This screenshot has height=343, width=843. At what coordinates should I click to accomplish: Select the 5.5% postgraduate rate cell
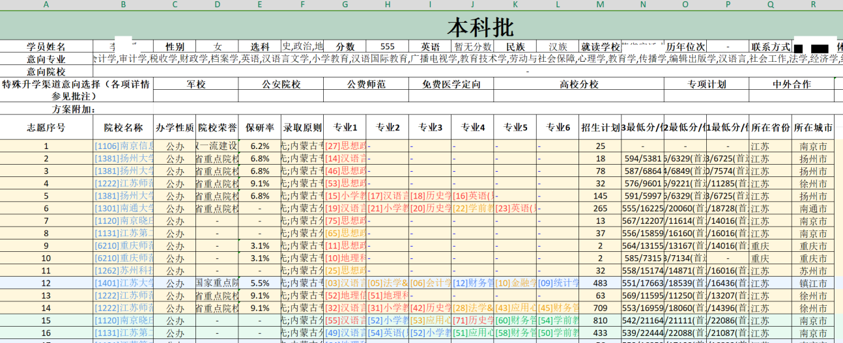[259, 283]
